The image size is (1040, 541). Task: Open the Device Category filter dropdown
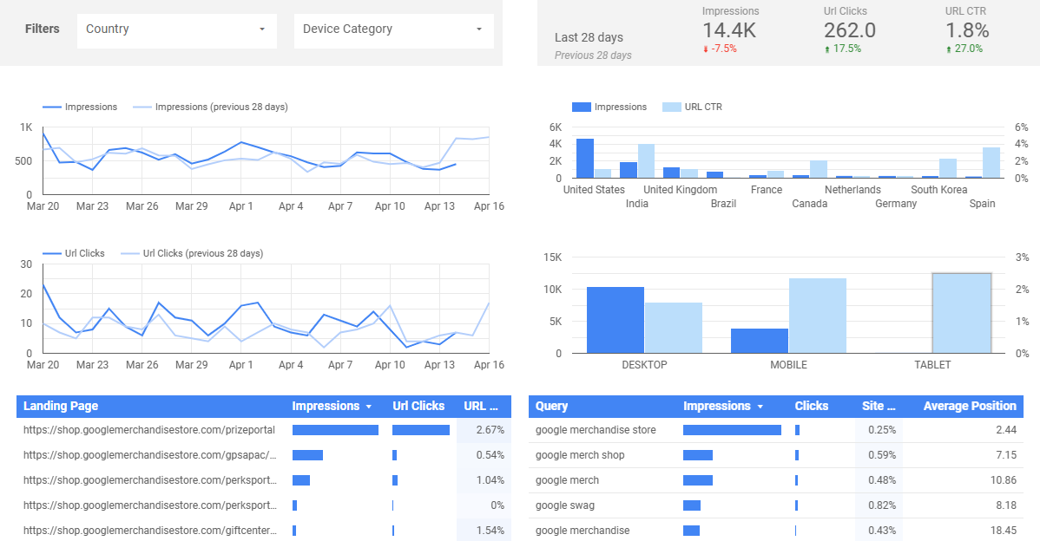pyautogui.click(x=393, y=30)
